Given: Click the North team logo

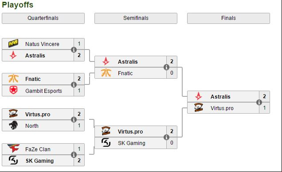Looking at the screenshot, I should point(13,125).
